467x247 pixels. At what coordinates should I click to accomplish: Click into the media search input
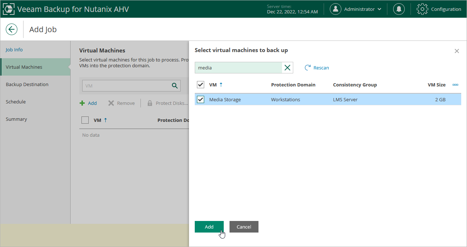[x=239, y=68]
